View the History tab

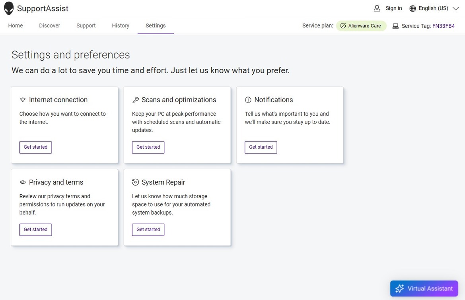[x=121, y=25]
